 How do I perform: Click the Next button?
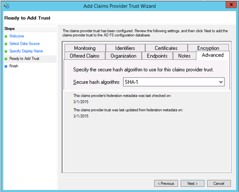[x=192, y=183]
